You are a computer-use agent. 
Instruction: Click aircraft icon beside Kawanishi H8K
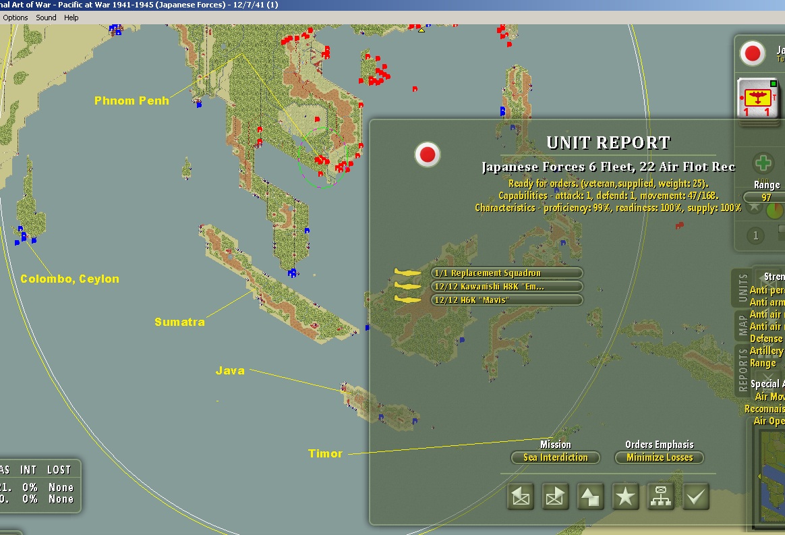(x=407, y=286)
